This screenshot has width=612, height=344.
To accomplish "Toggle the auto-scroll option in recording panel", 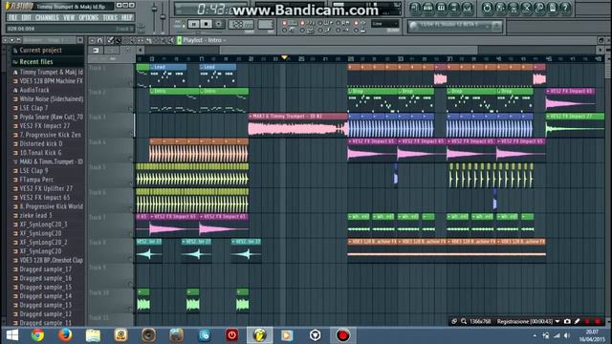I will pos(356,23).
